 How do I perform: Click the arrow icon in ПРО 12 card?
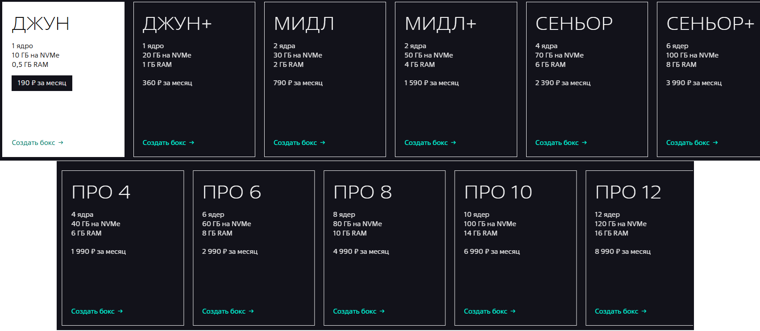click(x=644, y=311)
